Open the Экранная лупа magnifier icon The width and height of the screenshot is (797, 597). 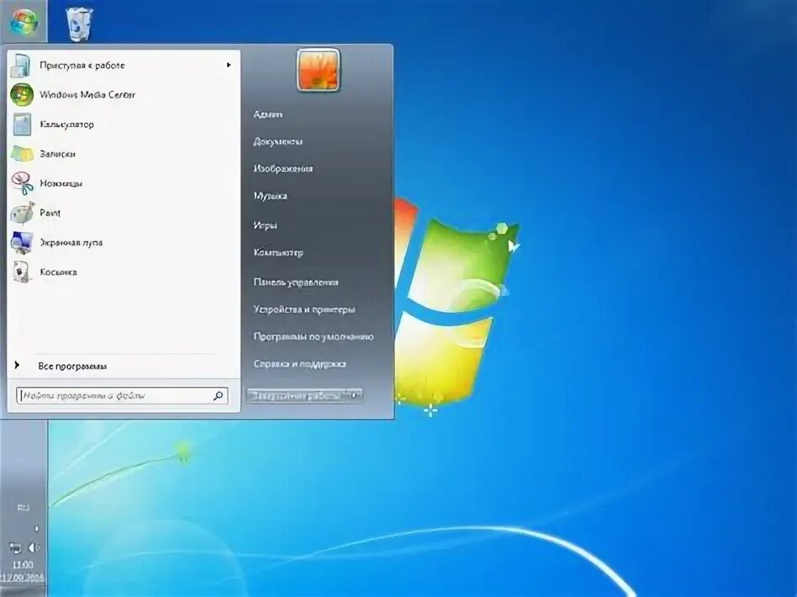[x=22, y=242]
